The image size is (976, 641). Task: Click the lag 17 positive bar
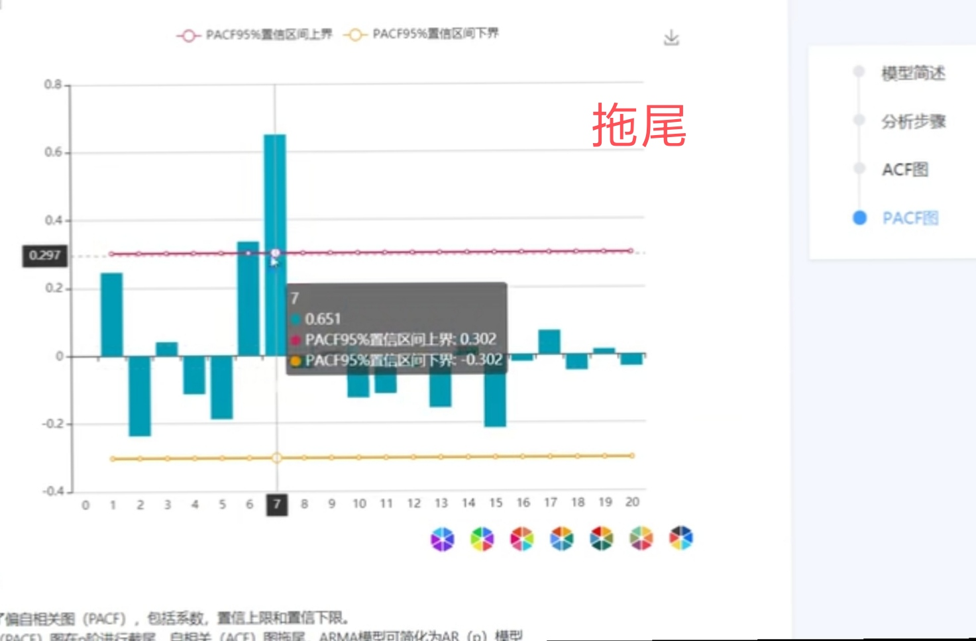click(x=549, y=342)
